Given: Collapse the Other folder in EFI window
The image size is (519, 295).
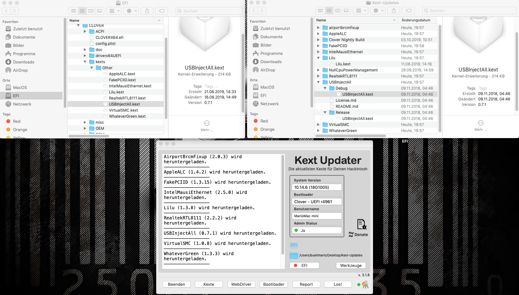Looking at the screenshot, I should tap(91, 68).
